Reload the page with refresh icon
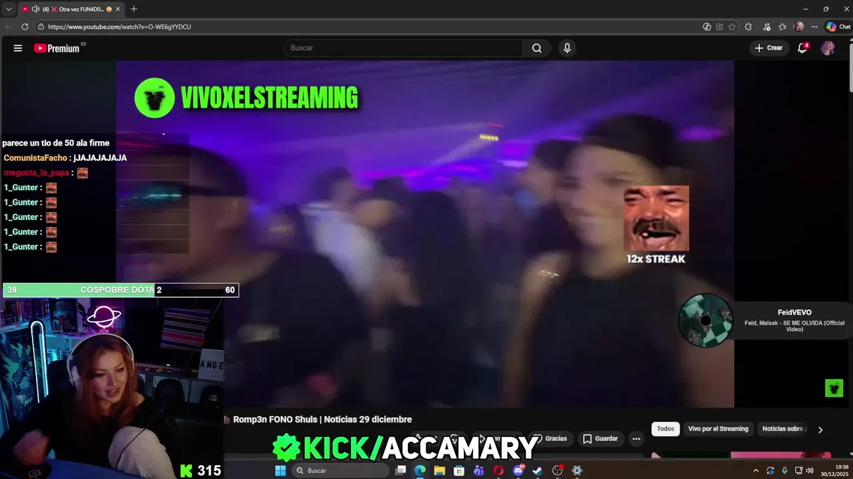The width and height of the screenshot is (853, 479). tap(25, 27)
